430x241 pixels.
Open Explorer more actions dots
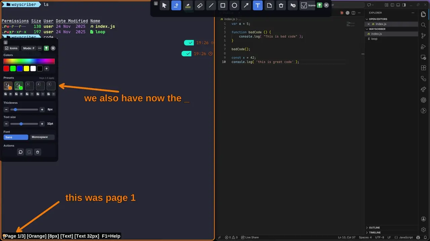413,13
